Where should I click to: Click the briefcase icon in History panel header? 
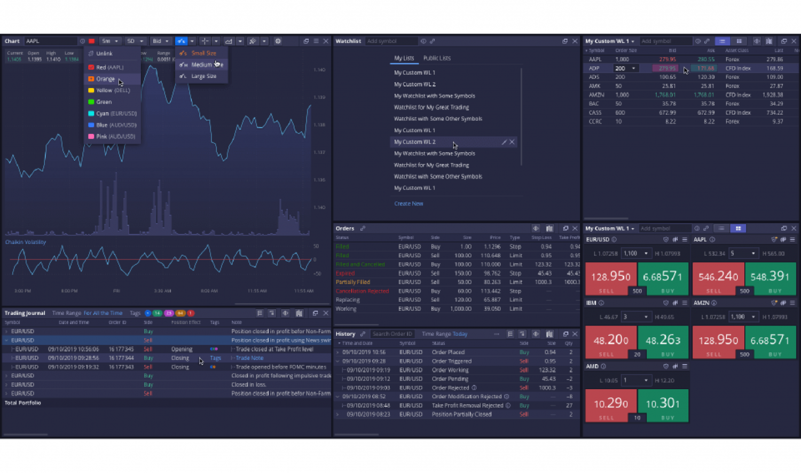[549, 334]
